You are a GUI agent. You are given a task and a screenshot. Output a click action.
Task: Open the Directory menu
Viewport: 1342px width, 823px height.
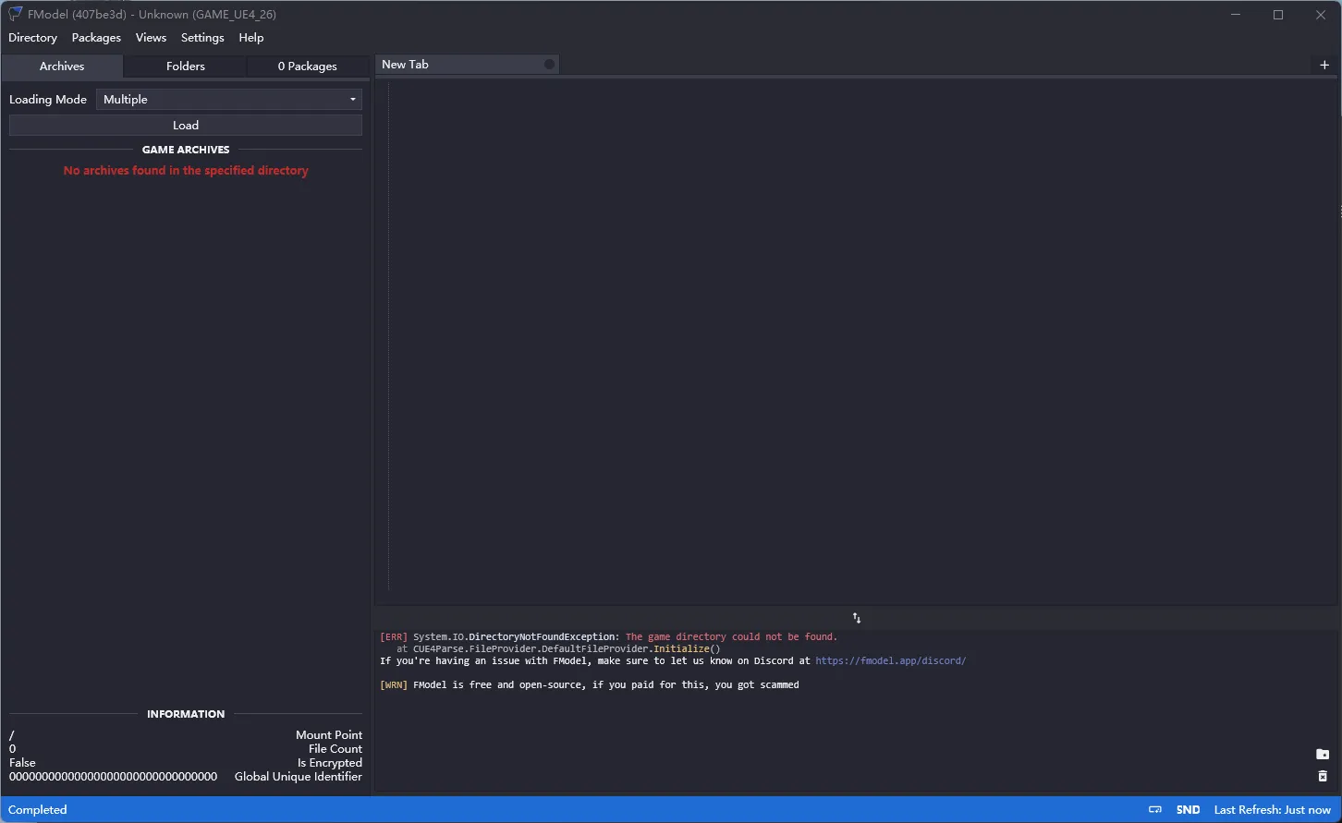tap(32, 38)
